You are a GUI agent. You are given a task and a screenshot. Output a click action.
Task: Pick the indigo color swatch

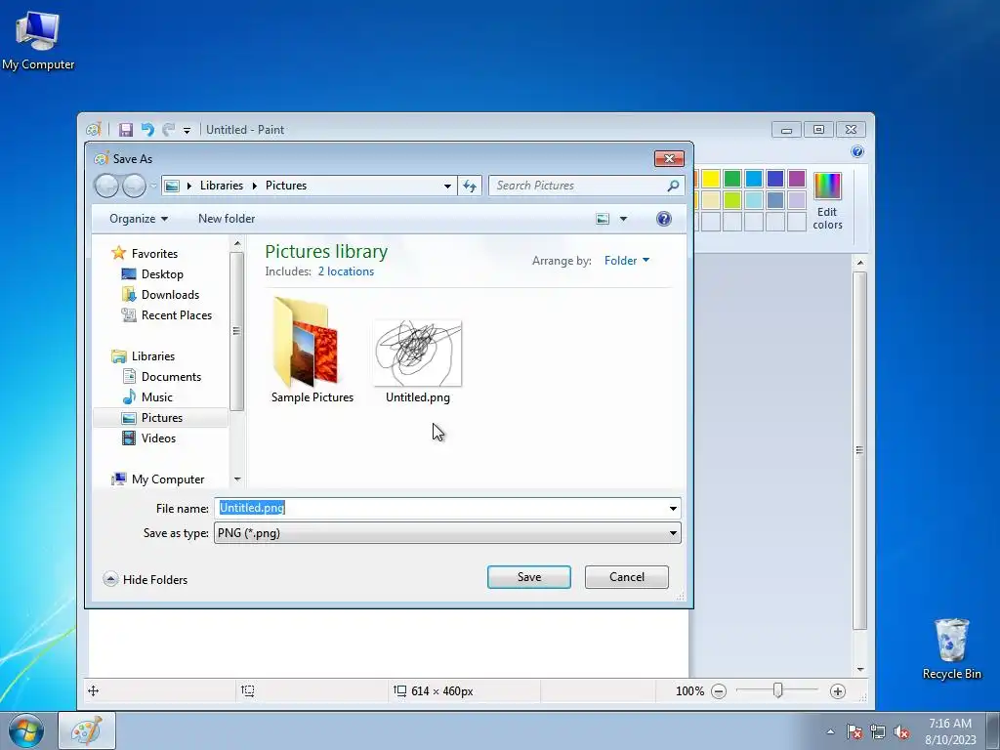pos(774,179)
